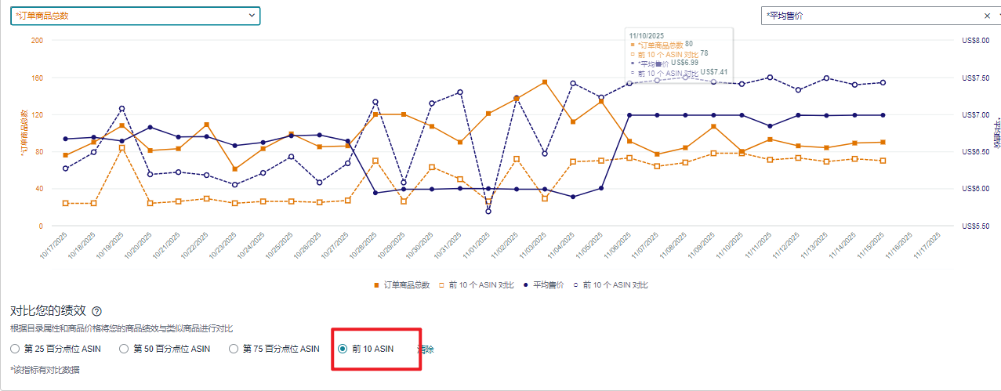Click the chevron arrow in 订单商品总数 selector
The width and height of the screenshot is (1001, 391).
point(252,15)
